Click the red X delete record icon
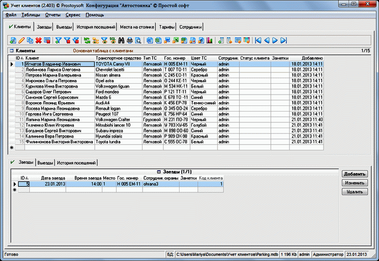Screen dimensions: 379x261 click(x=38, y=40)
